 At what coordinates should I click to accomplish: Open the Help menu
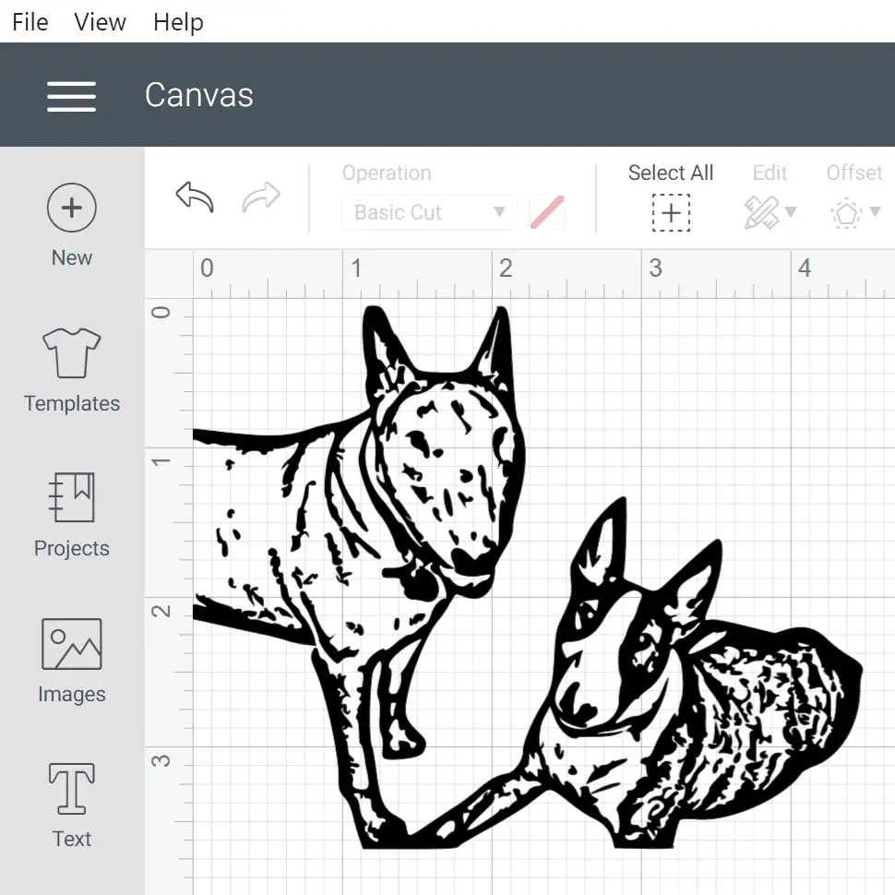[x=178, y=22]
